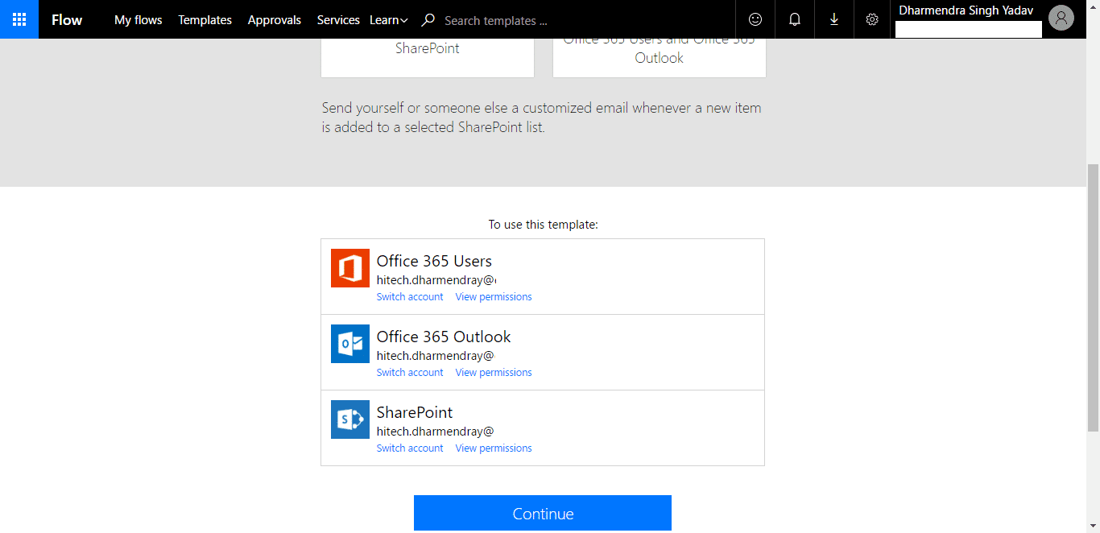Click the download arrow icon
1100x533 pixels.
834,19
